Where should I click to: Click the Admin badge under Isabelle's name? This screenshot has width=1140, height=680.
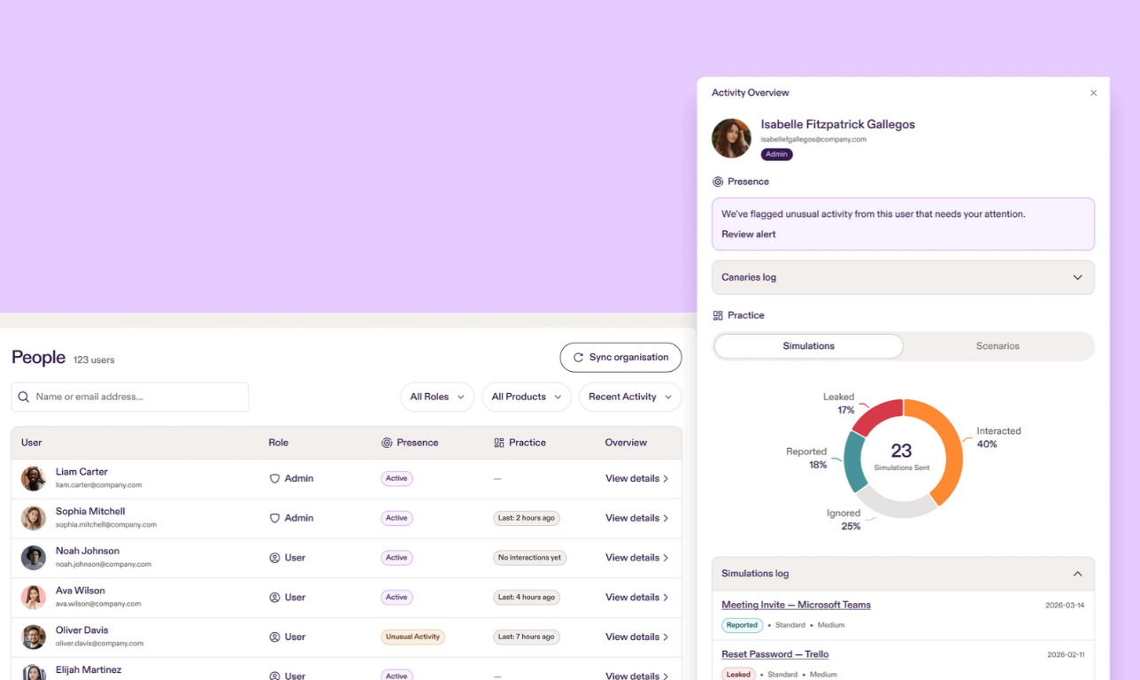[x=776, y=154]
